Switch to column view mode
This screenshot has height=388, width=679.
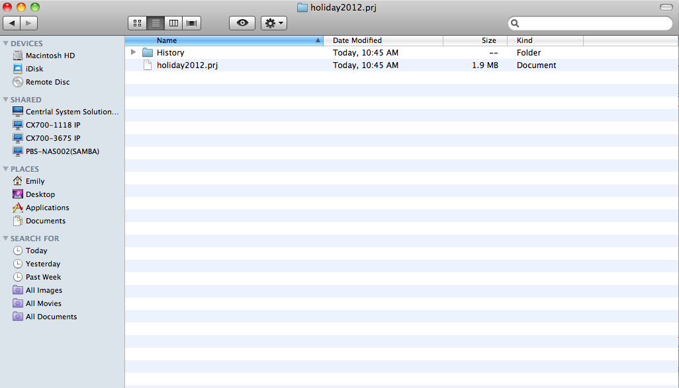pos(173,23)
